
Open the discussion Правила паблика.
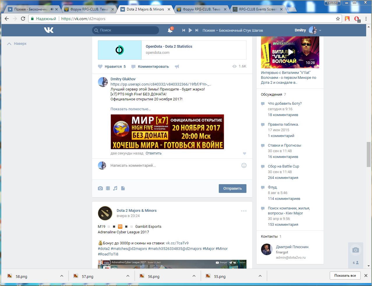pyautogui.click(x=283, y=124)
